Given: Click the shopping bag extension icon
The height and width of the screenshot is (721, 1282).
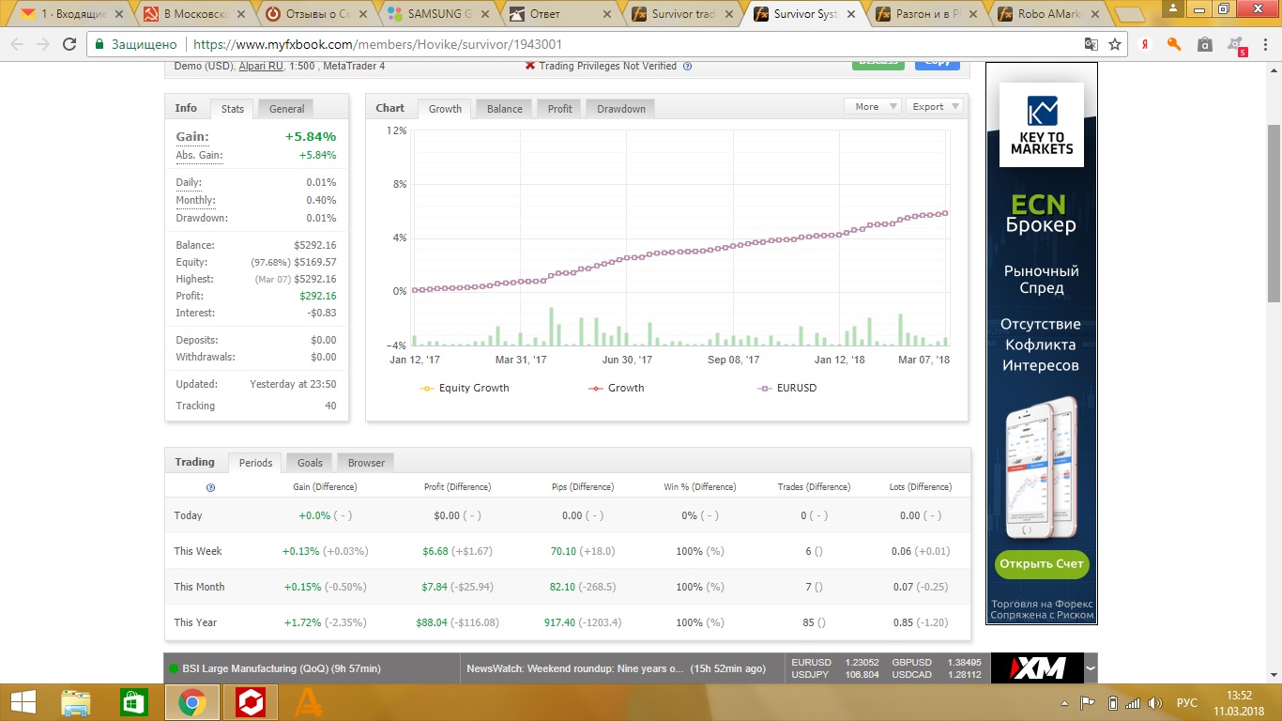Looking at the screenshot, I should pos(1205,44).
